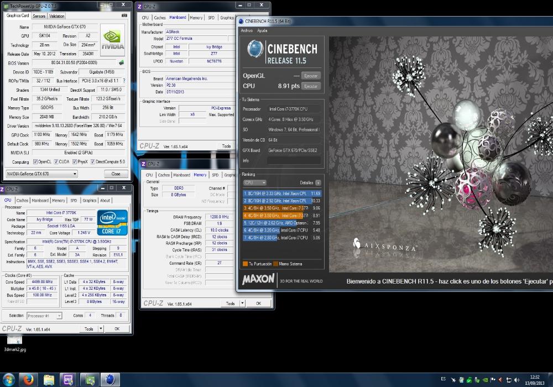The height and width of the screenshot is (387, 553).
Task: Click the green shield tray icon
Action: point(469,380)
